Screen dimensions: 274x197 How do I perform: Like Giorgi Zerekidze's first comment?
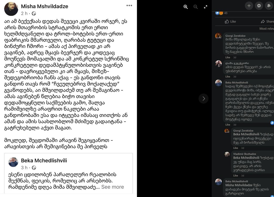coord(227,57)
